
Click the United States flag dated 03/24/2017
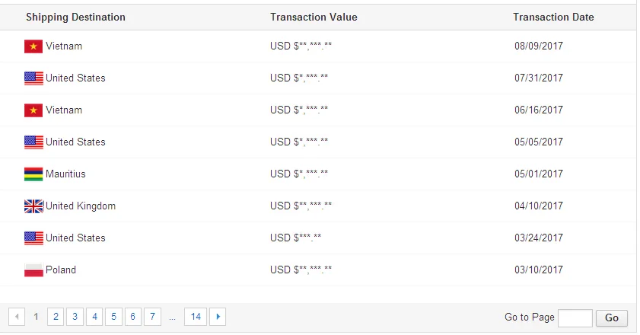(33, 238)
